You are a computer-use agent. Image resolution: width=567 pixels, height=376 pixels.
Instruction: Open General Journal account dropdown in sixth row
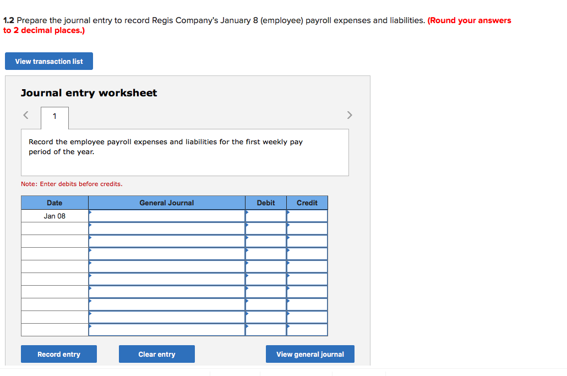pos(167,279)
